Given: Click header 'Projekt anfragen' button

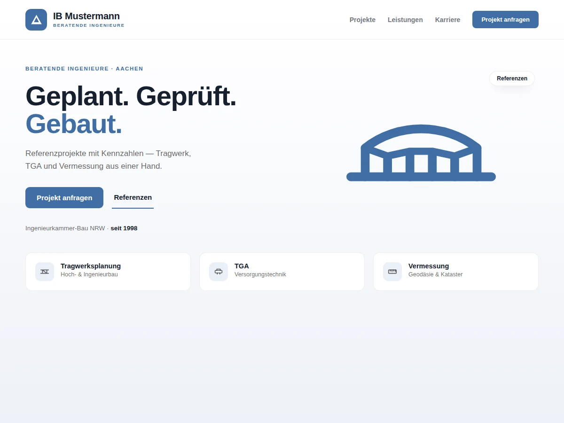Looking at the screenshot, I should [x=505, y=20].
